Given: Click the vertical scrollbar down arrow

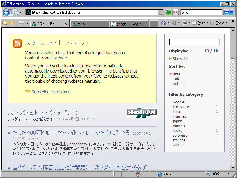Looking at the screenshot, I should click(x=233, y=168).
